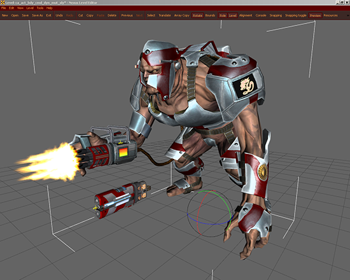Open the View menu

20,8
